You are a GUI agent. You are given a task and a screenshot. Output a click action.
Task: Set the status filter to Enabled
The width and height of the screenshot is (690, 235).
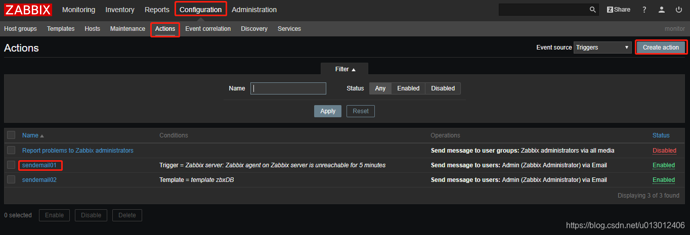[408, 88]
